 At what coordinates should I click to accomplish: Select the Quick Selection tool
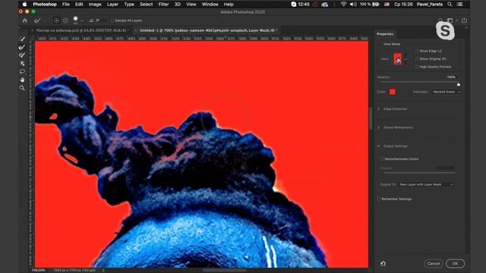(x=22, y=39)
